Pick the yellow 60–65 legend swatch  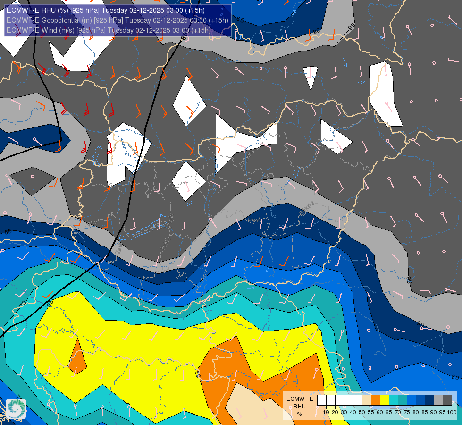(x=385, y=400)
